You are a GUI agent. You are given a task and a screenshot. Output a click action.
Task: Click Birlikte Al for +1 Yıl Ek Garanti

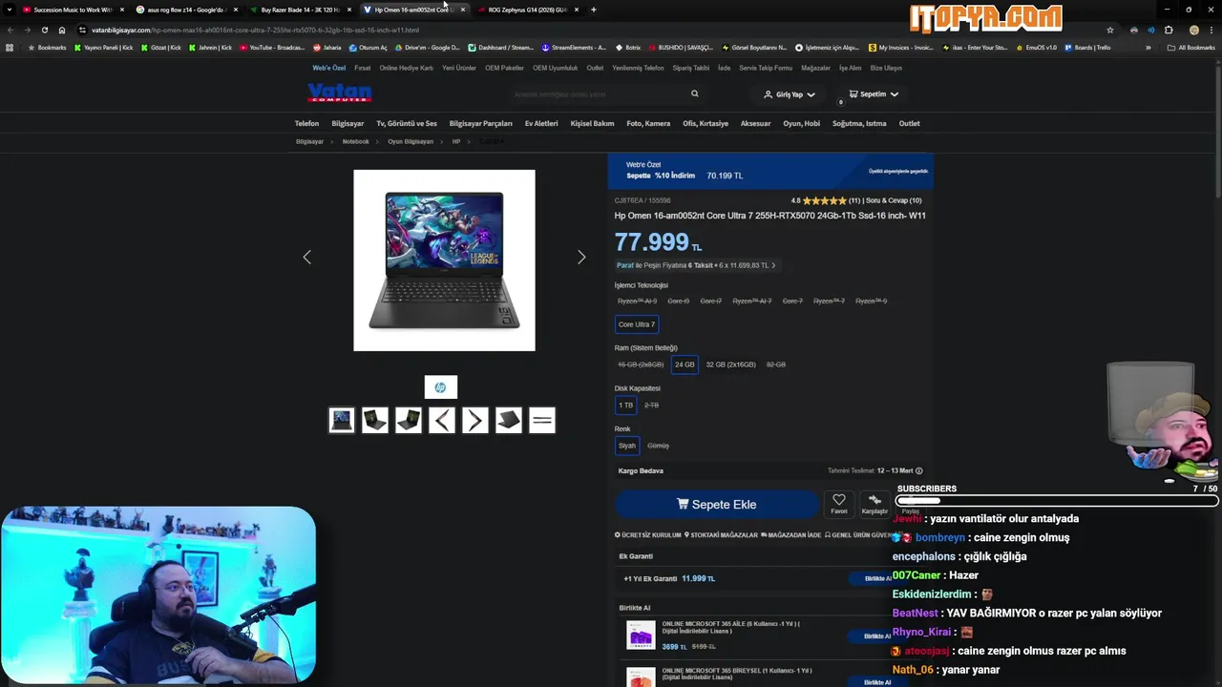(877, 578)
